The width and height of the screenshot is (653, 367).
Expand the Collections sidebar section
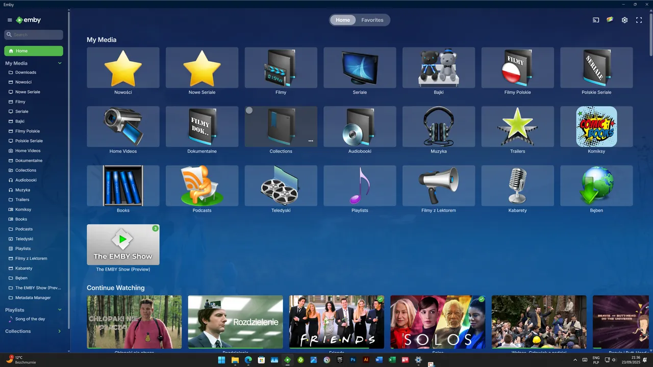pos(60,331)
